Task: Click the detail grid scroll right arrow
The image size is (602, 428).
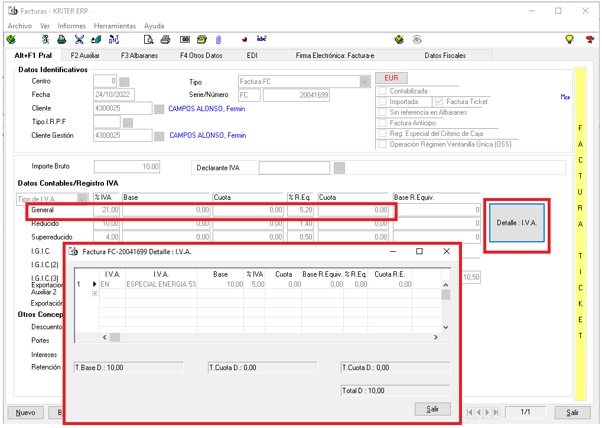Action: point(436,338)
